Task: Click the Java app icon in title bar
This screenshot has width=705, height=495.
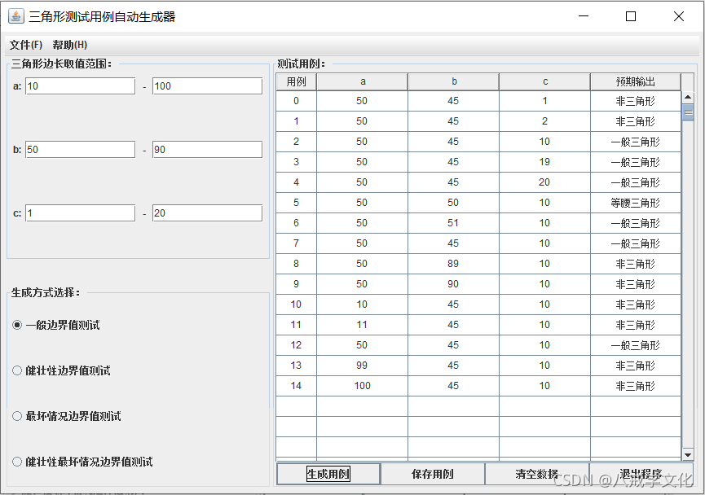Action: pyautogui.click(x=15, y=16)
